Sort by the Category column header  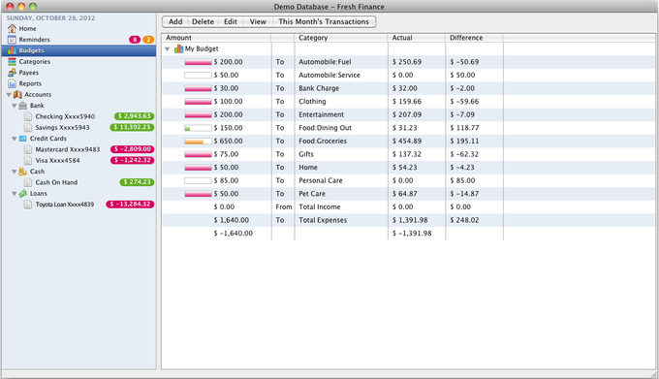tap(341, 38)
